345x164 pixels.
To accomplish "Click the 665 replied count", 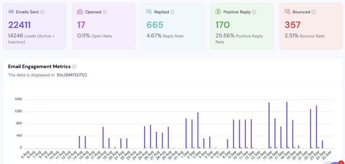I will click(155, 25).
